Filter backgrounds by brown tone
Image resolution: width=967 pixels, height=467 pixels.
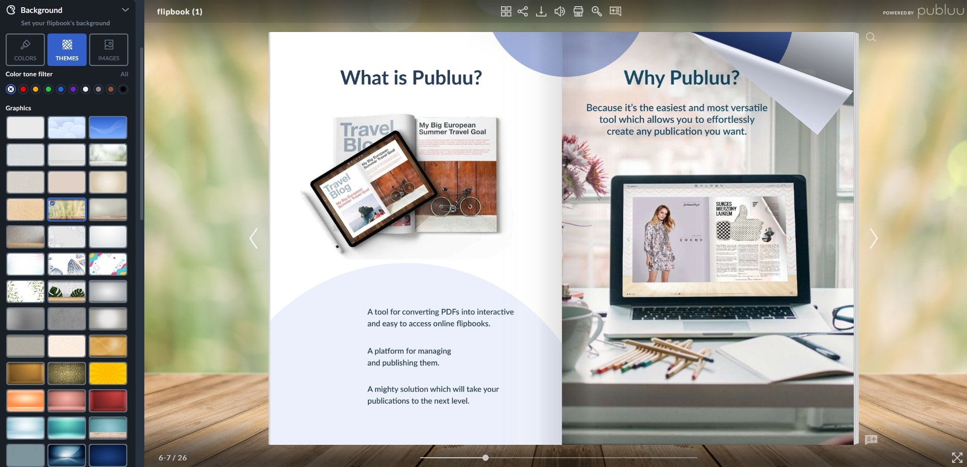111,89
